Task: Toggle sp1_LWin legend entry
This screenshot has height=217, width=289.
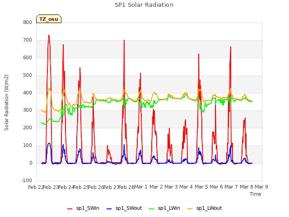Action: [x=164, y=208]
